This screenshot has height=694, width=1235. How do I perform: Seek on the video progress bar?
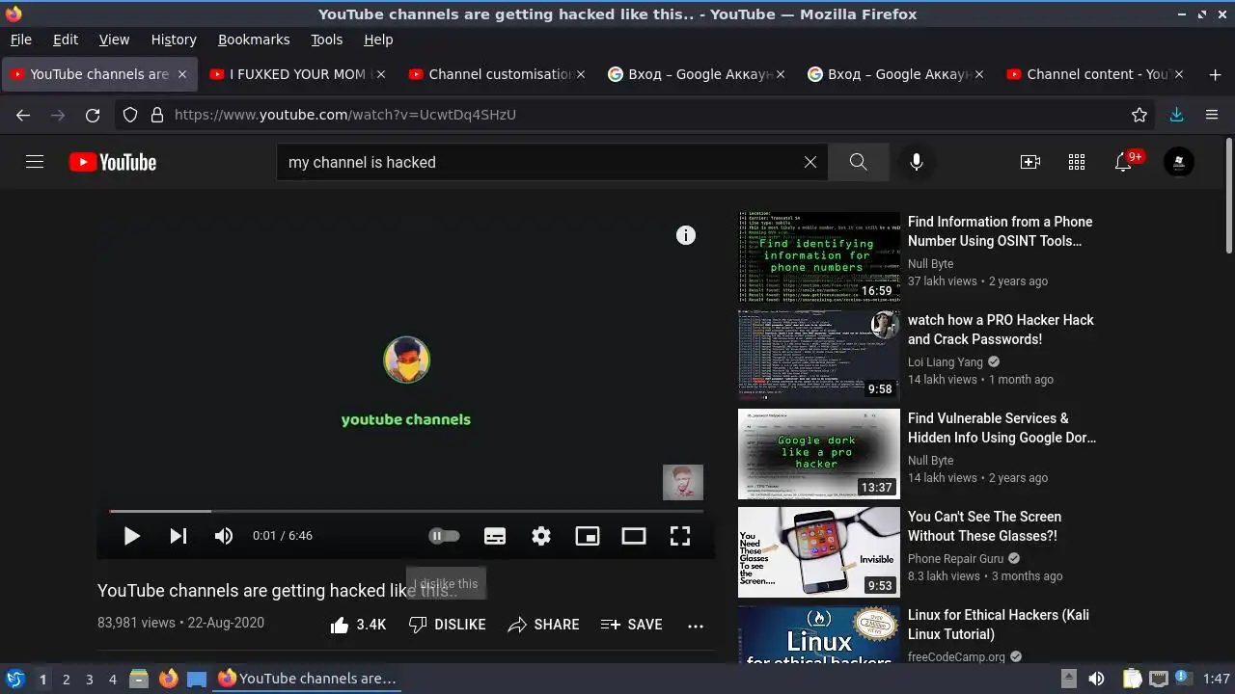(x=406, y=511)
